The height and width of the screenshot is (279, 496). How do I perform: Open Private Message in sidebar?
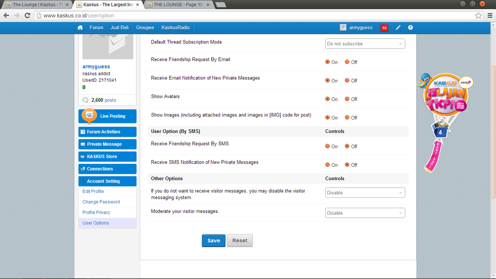point(107,144)
